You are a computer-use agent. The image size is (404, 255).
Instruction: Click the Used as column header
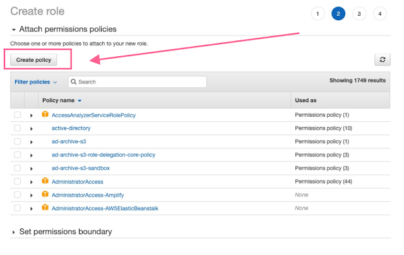point(306,100)
